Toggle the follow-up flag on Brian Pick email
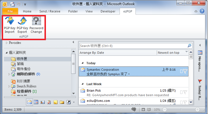208x114 pixels. [x=185, y=92]
